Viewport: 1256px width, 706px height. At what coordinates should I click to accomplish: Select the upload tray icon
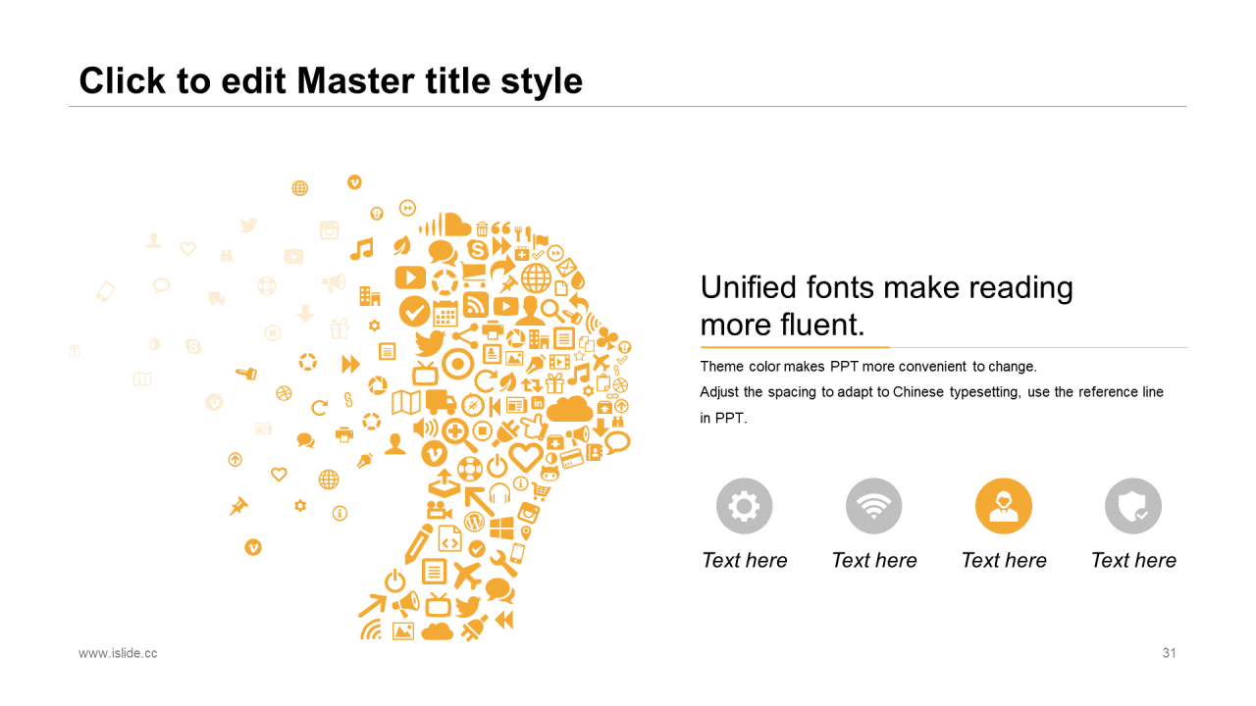[x=445, y=482]
